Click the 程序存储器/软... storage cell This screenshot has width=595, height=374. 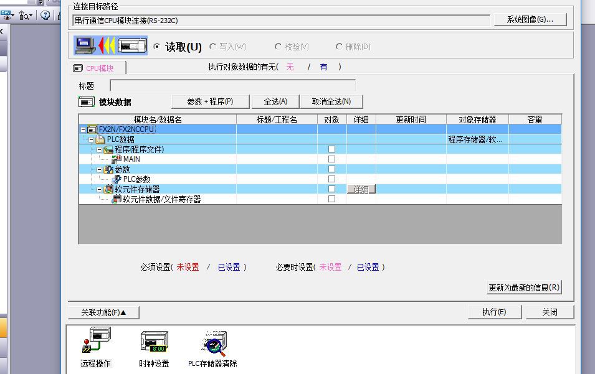477,139
